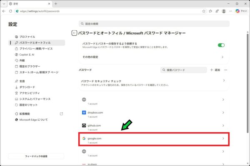This screenshot has width=250, height=166.
Task: Expand その他の設定 row
Action: tap(153, 57)
